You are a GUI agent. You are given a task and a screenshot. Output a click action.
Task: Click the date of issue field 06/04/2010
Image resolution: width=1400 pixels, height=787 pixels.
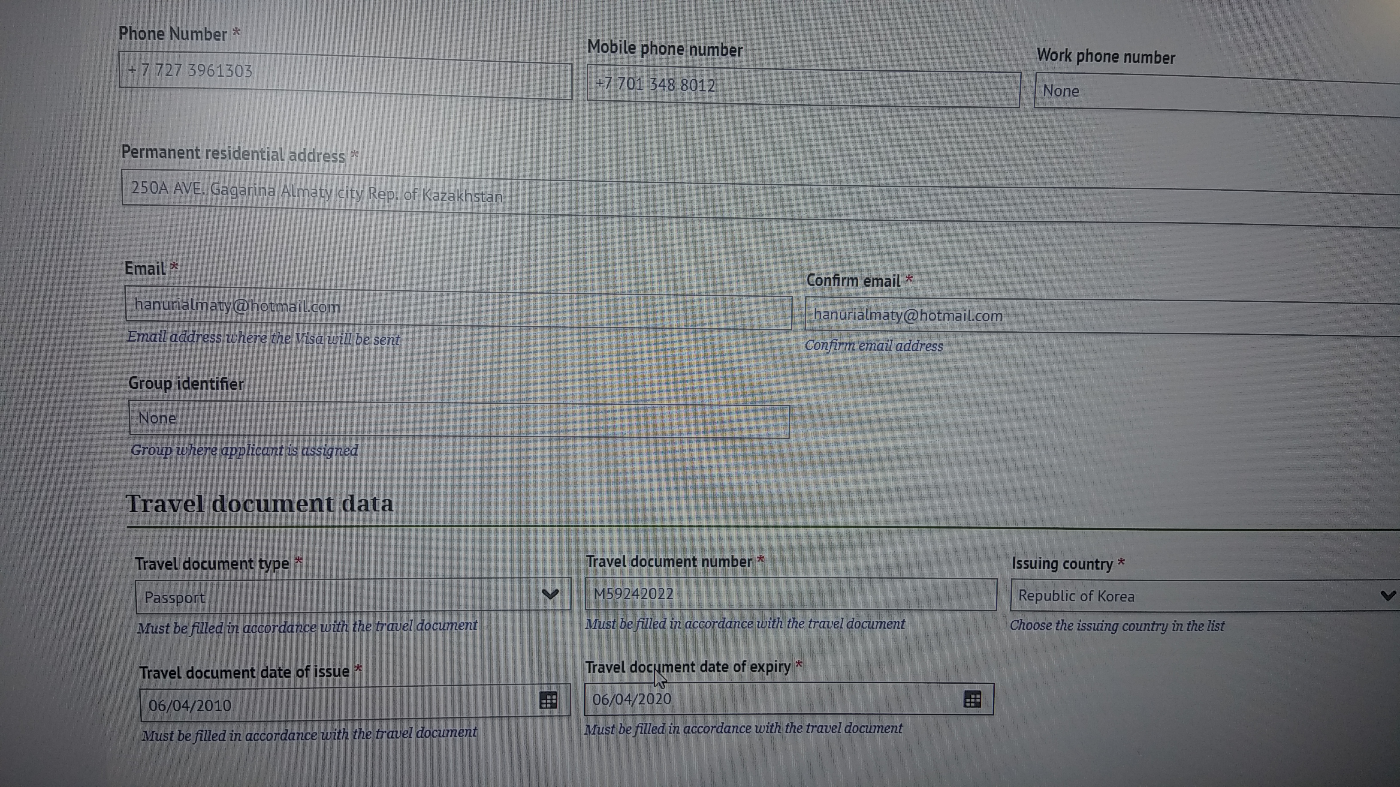[x=355, y=703]
